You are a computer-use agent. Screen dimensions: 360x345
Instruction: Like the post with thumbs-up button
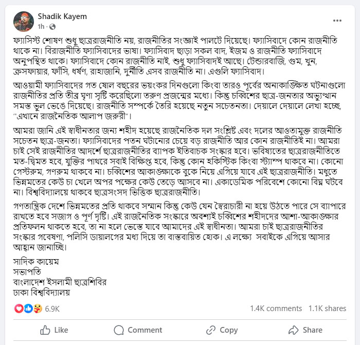54,330
